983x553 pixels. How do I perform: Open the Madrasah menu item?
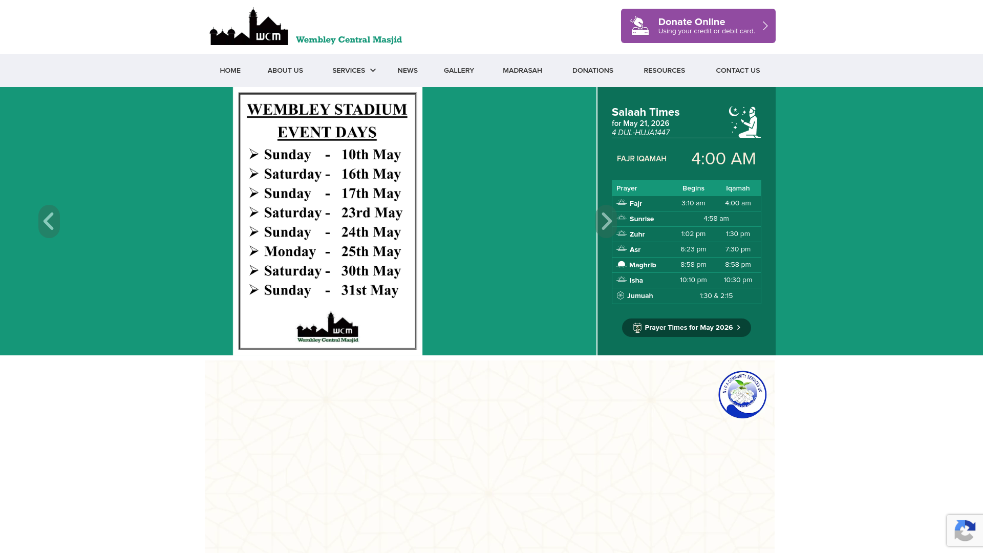[522, 70]
